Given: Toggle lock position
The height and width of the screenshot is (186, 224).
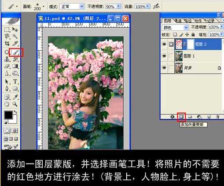Looking at the screenshot, I should pos(187,35).
